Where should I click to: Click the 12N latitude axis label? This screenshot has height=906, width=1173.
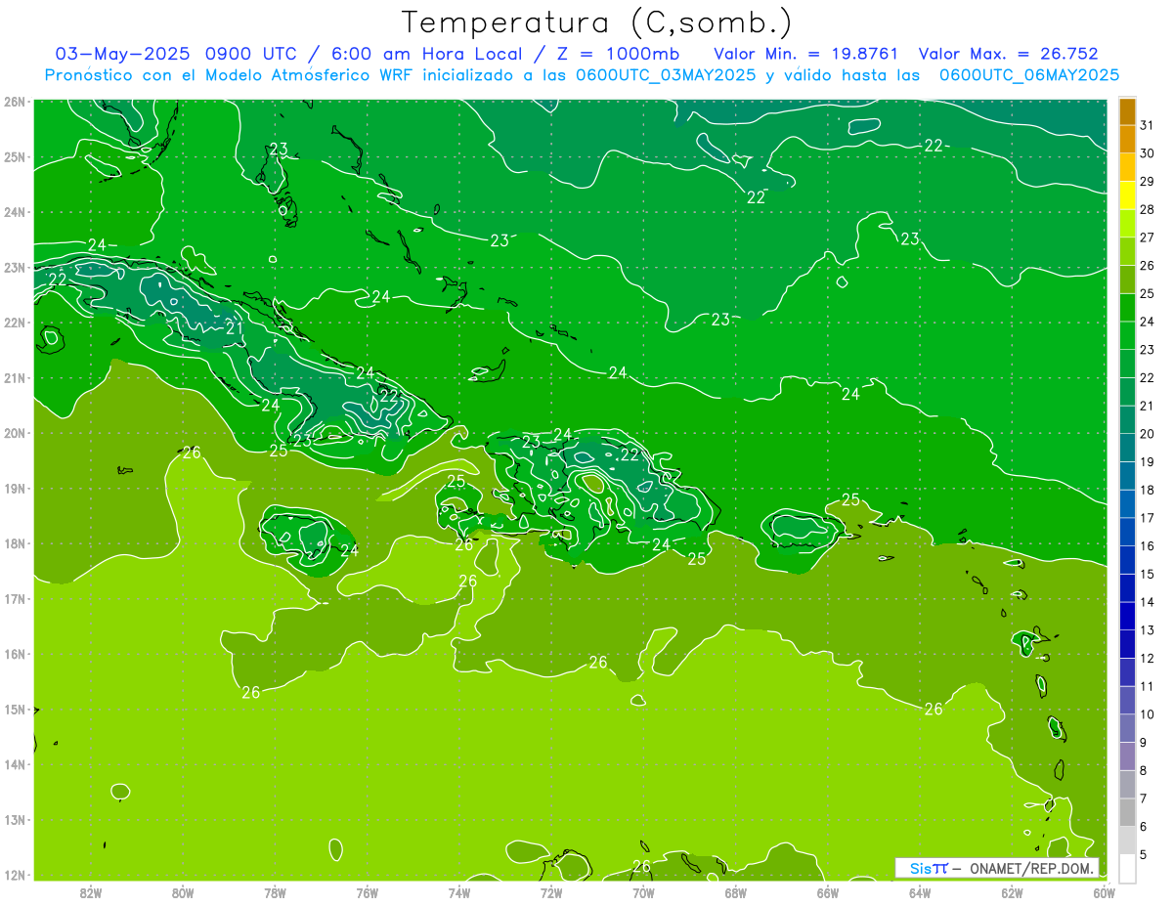point(14,875)
